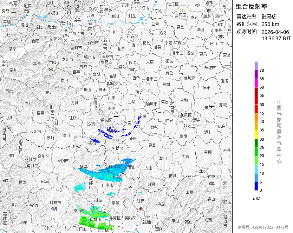Click the legend value 70
293x233 pixels.
(262, 70)
